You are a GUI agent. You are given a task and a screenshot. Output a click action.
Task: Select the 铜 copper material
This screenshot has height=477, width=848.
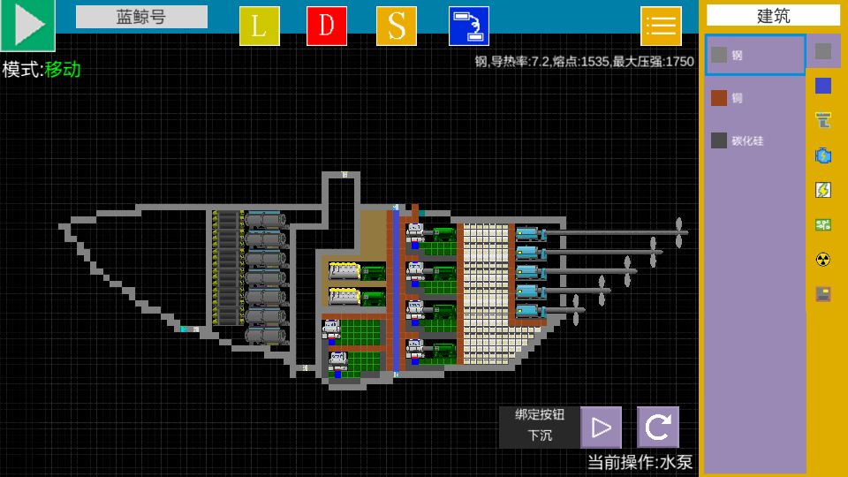755,98
